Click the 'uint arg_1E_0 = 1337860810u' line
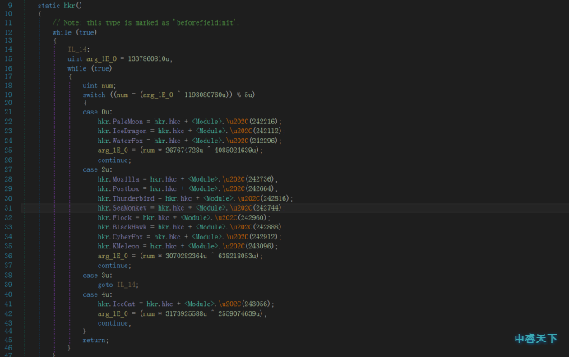 [120, 58]
